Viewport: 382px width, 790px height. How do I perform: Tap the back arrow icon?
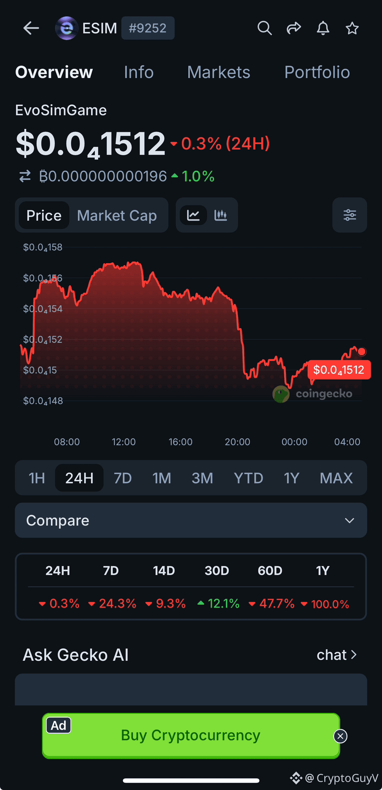tap(31, 28)
